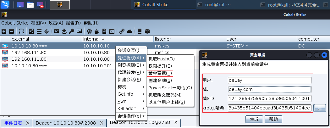Click the 域 input field containing de1ay.com
The image size is (330, 128).
pyautogui.click(x=269, y=89)
